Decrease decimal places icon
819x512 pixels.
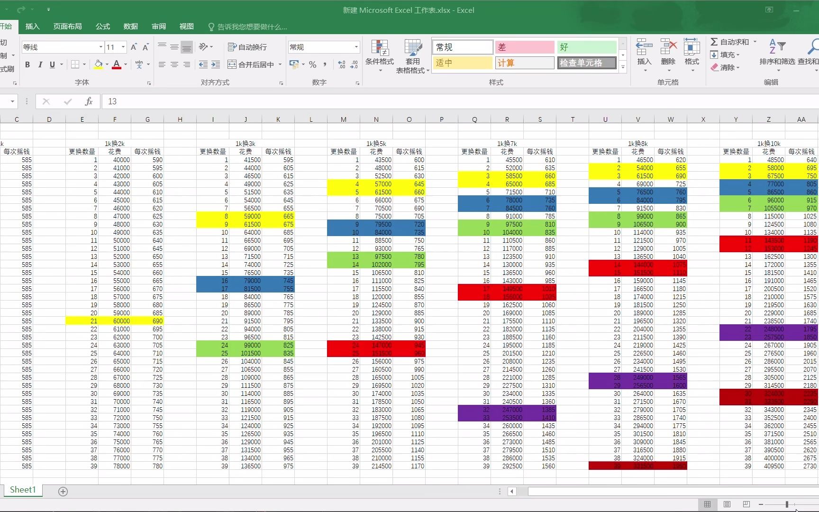coord(354,64)
